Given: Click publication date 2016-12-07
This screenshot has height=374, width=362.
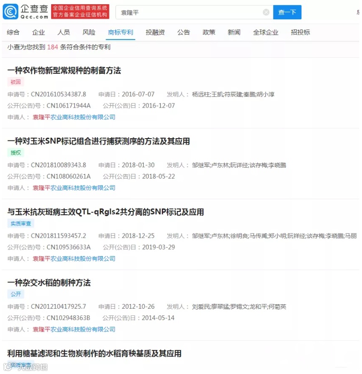Looking at the screenshot, I should [159, 106].
